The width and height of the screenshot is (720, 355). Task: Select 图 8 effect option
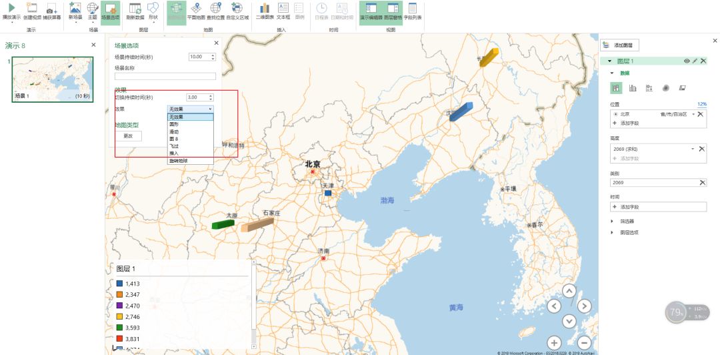[x=190, y=139]
